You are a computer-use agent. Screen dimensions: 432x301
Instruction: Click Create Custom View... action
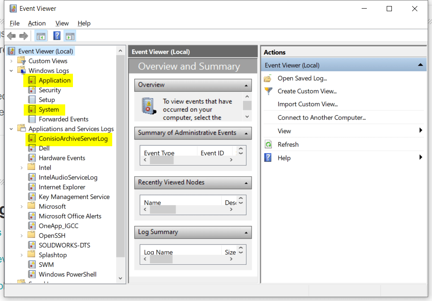click(x=307, y=91)
